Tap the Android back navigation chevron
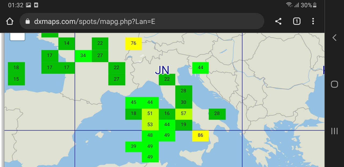Screen dimensions: 344x167 pos(334,38)
